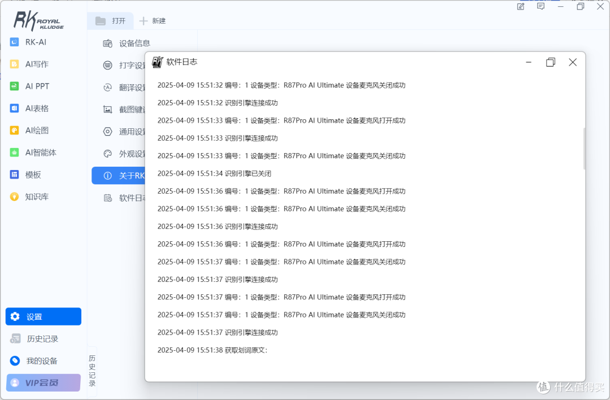Click the VIP会员 membership button
Viewport: 610px width, 400px height.
[43, 383]
